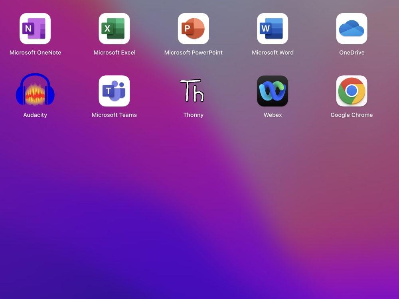Image resolution: width=399 pixels, height=299 pixels.
Task: Click the 'OneDrive' label text
Action: point(352,53)
